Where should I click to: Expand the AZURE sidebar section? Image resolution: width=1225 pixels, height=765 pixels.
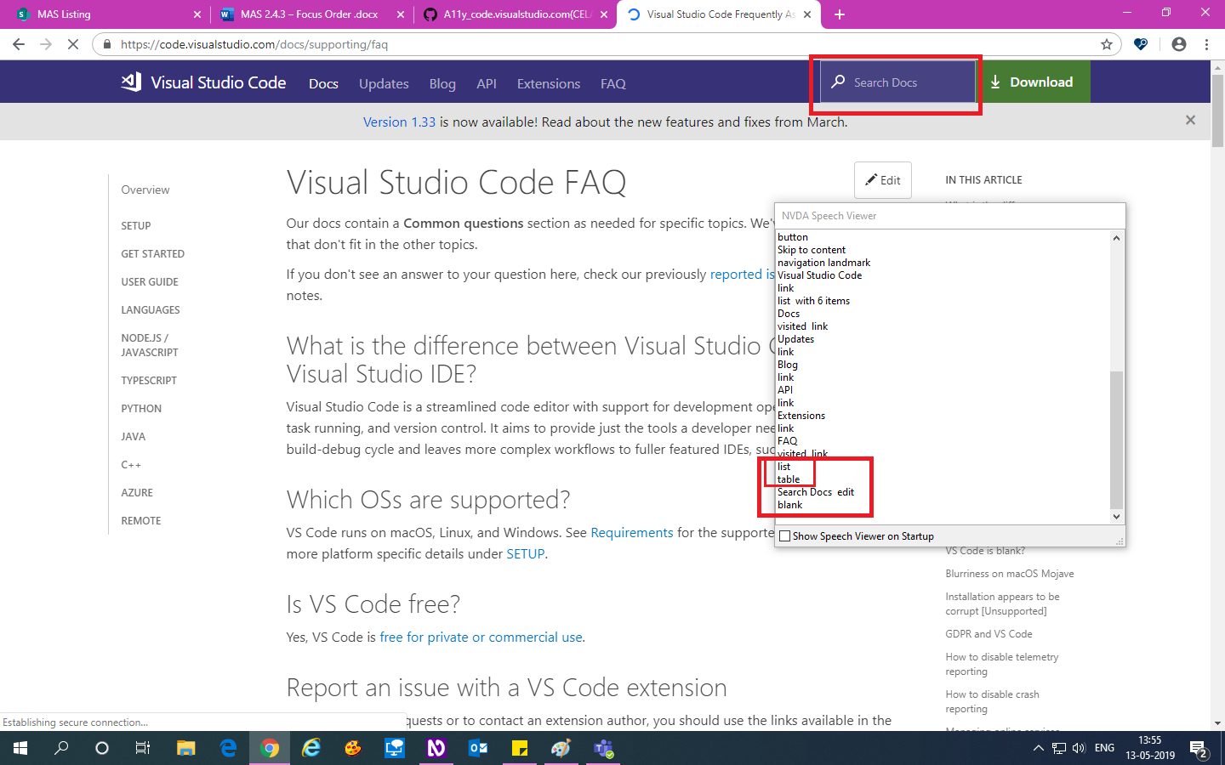pyautogui.click(x=137, y=492)
